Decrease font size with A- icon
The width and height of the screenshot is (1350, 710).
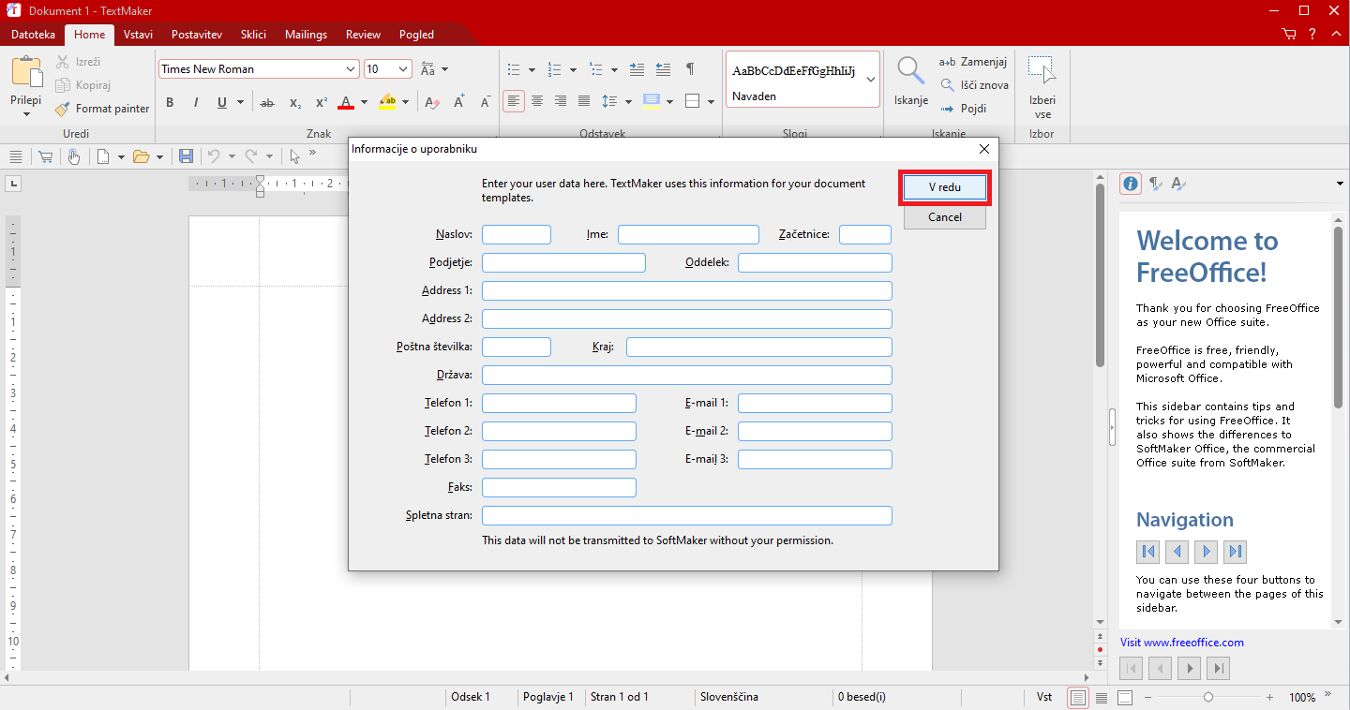click(485, 102)
